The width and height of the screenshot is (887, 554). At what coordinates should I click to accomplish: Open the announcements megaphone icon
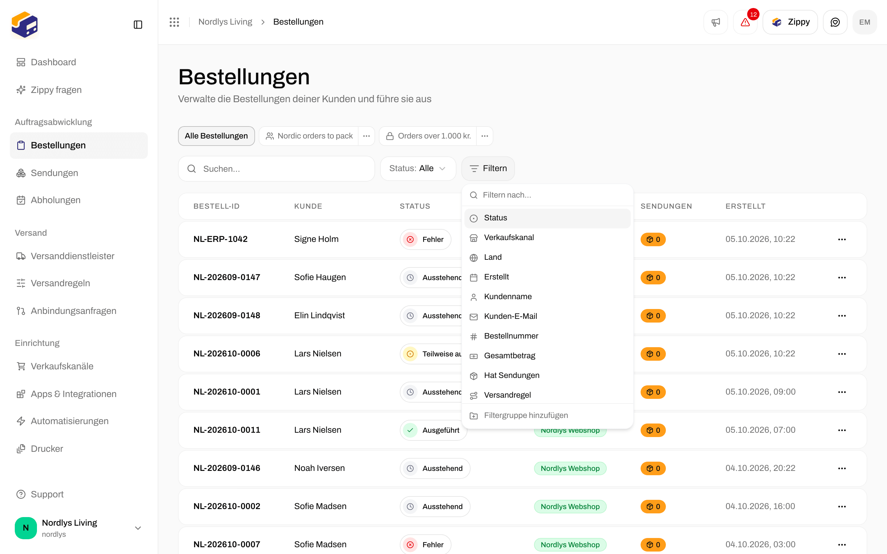click(x=715, y=22)
